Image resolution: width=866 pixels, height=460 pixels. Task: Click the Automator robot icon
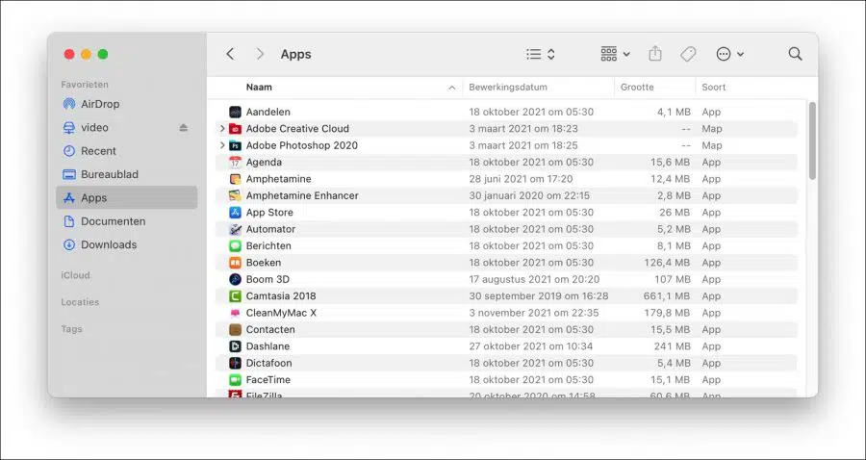point(236,229)
